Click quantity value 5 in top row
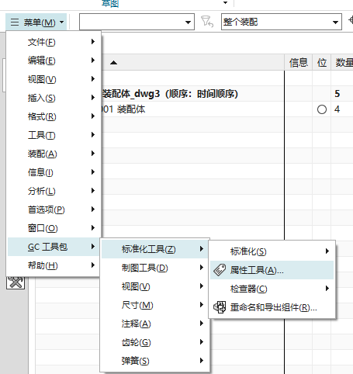Viewport: 353px width, 374px height. click(337, 94)
